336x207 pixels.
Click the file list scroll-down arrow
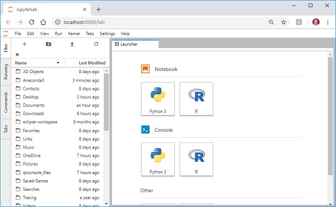click(106, 204)
